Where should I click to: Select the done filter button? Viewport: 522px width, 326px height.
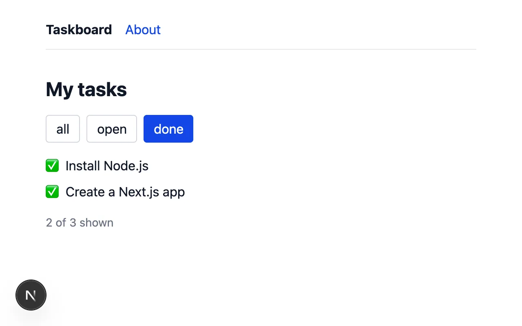[168, 129]
